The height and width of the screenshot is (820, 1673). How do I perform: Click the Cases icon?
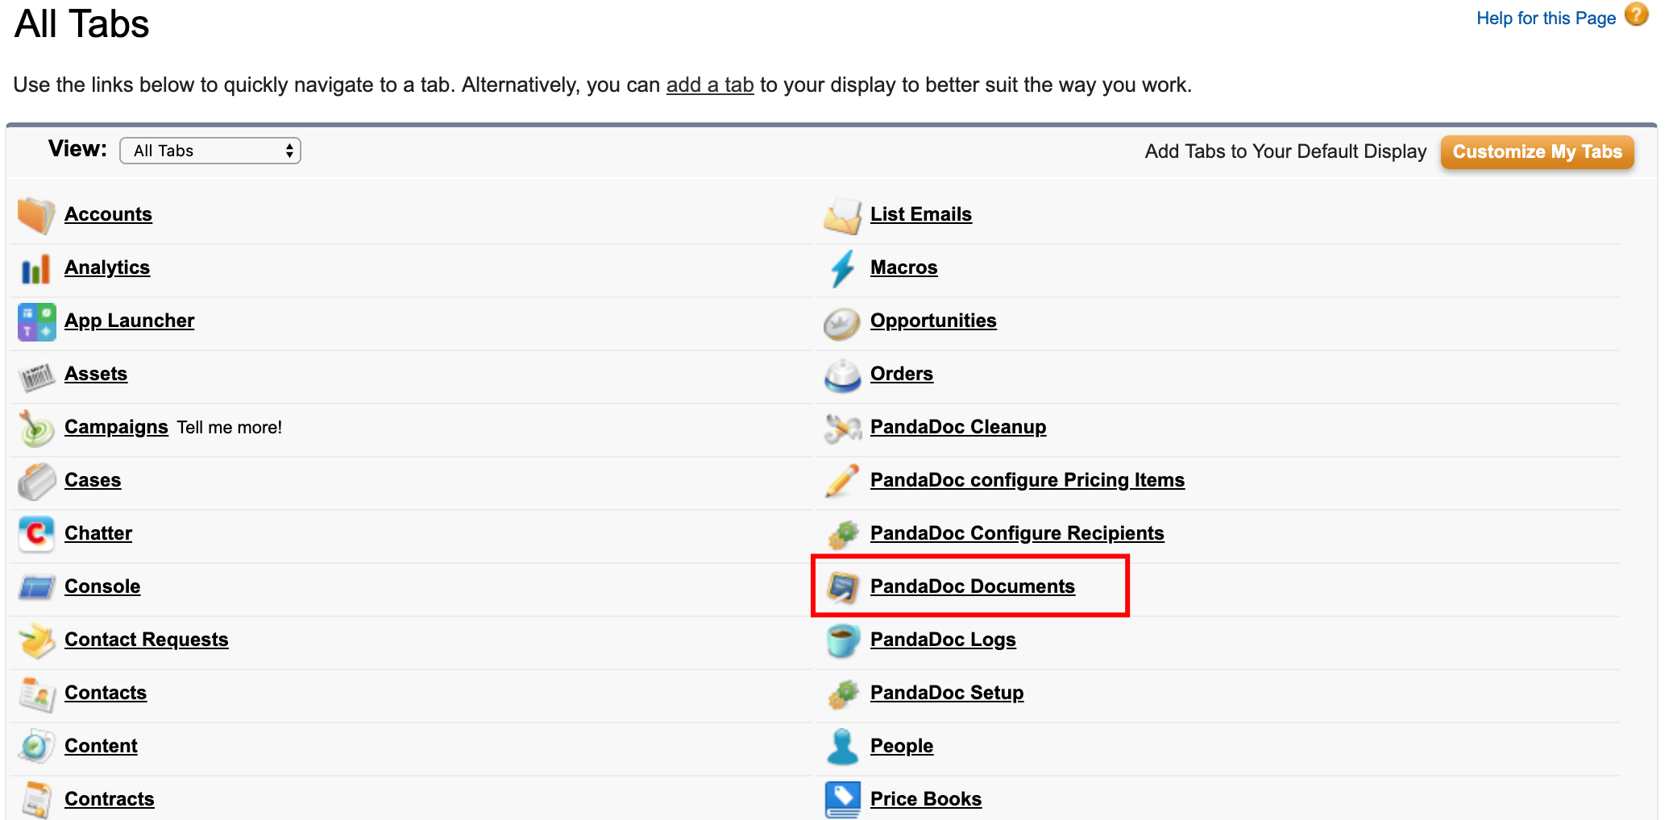(36, 481)
